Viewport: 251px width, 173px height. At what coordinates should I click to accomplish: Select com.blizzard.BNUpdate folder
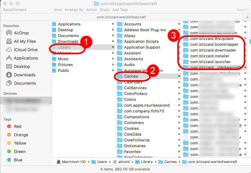(215, 39)
